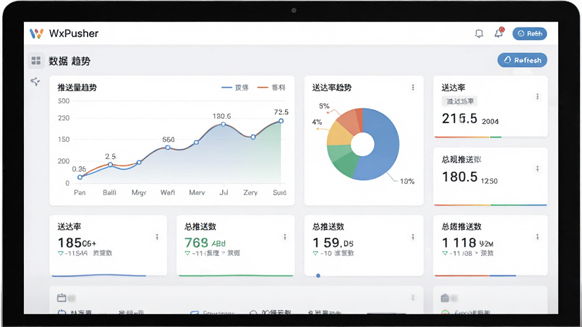582x327 pixels.
Task: Click the data point labeled 0.26
Action: [x=80, y=177]
